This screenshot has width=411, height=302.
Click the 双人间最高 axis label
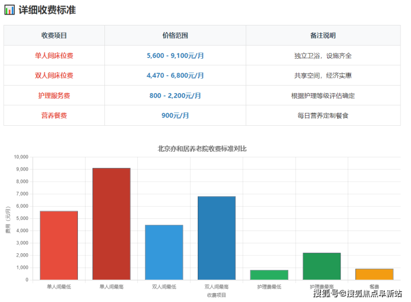(217, 287)
